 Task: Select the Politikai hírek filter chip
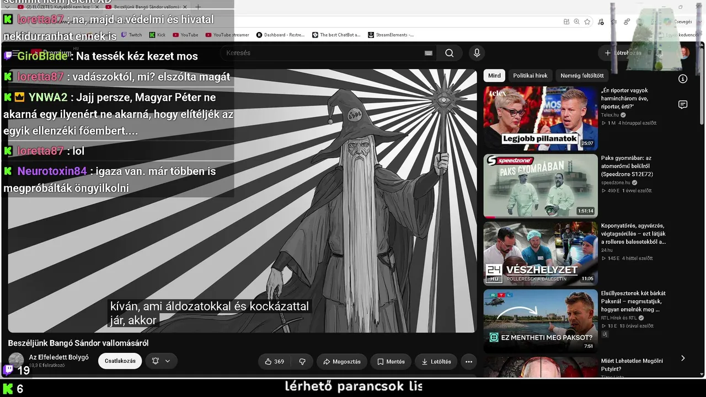[x=530, y=76]
